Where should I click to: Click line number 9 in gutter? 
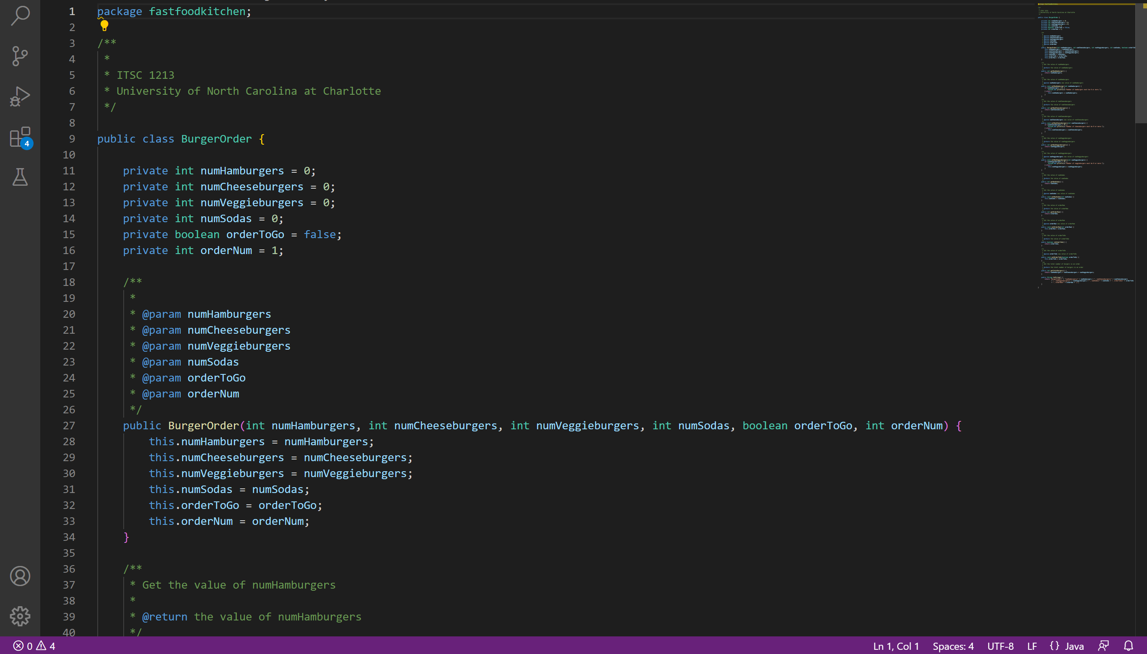[x=72, y=139]
